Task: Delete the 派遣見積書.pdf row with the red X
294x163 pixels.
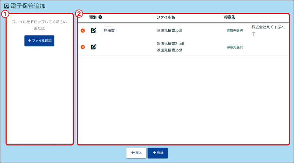Action: [83, 31]
